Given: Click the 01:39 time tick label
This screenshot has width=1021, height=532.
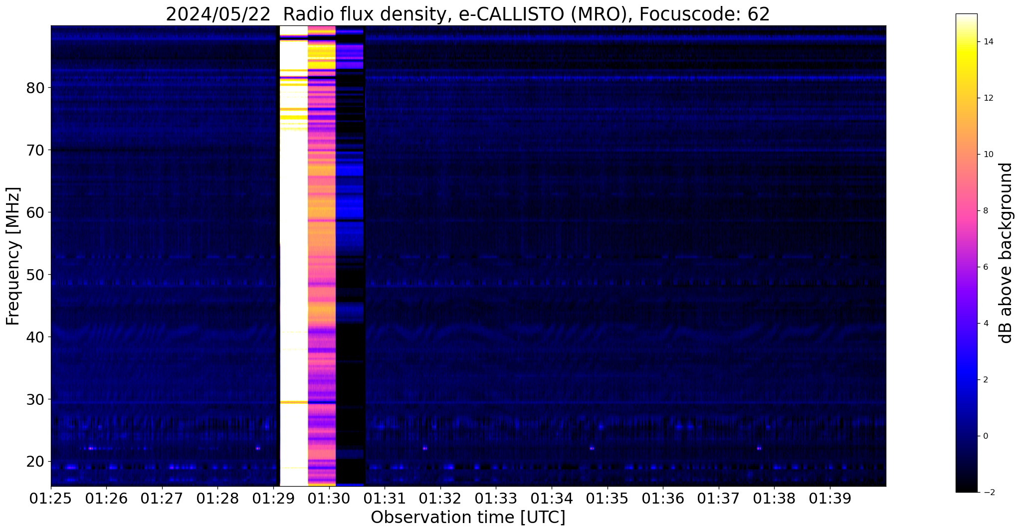Looking at the screenshot, I should click(x=830, y=498).
